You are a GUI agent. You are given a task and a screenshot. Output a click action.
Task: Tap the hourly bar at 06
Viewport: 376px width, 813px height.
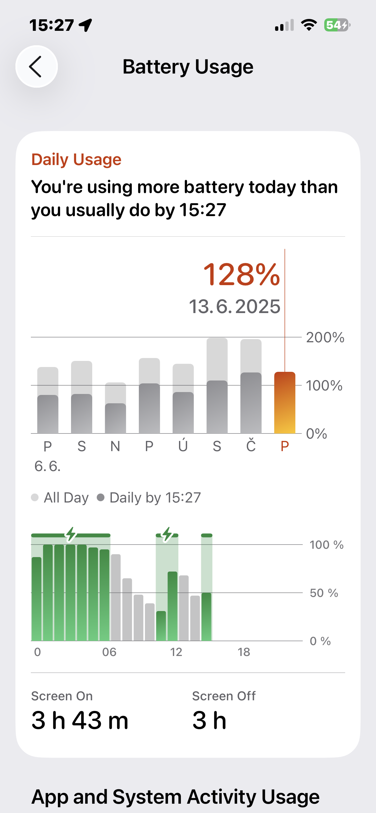pos(116,597)
